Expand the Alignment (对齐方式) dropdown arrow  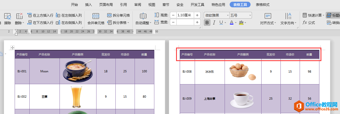[276, 23]
